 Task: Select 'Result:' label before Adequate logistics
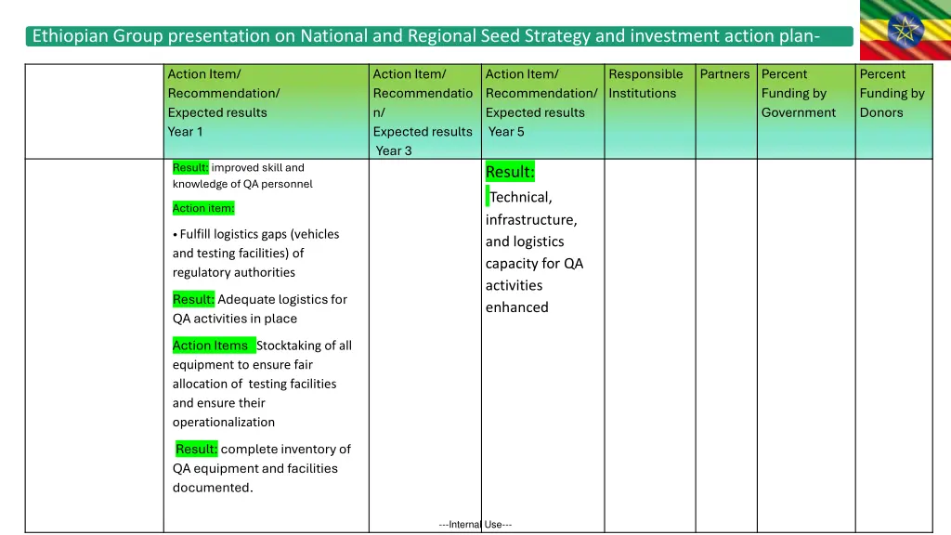pos(193,299)
